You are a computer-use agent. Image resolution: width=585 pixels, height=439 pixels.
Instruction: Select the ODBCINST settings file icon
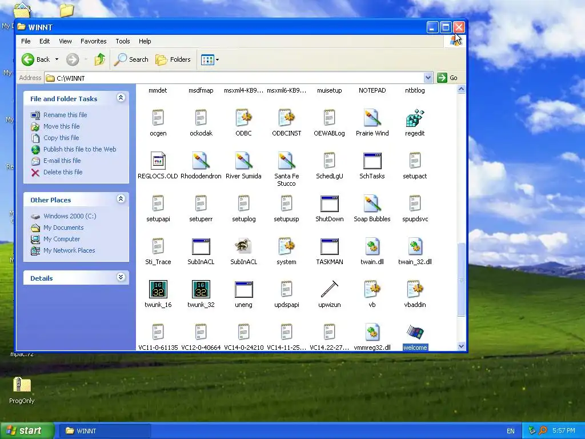[287, 118]
